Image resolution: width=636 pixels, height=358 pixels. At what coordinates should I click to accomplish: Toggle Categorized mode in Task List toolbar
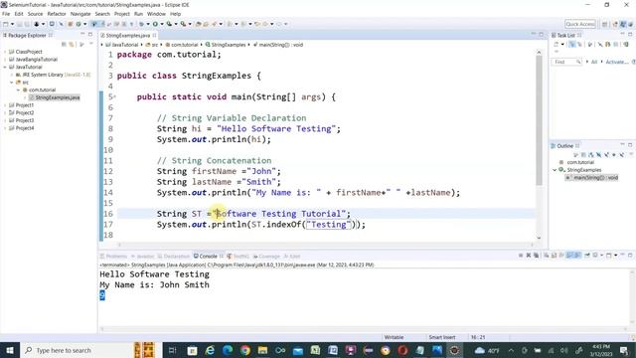pyautogui.click(x=572, y=44)
